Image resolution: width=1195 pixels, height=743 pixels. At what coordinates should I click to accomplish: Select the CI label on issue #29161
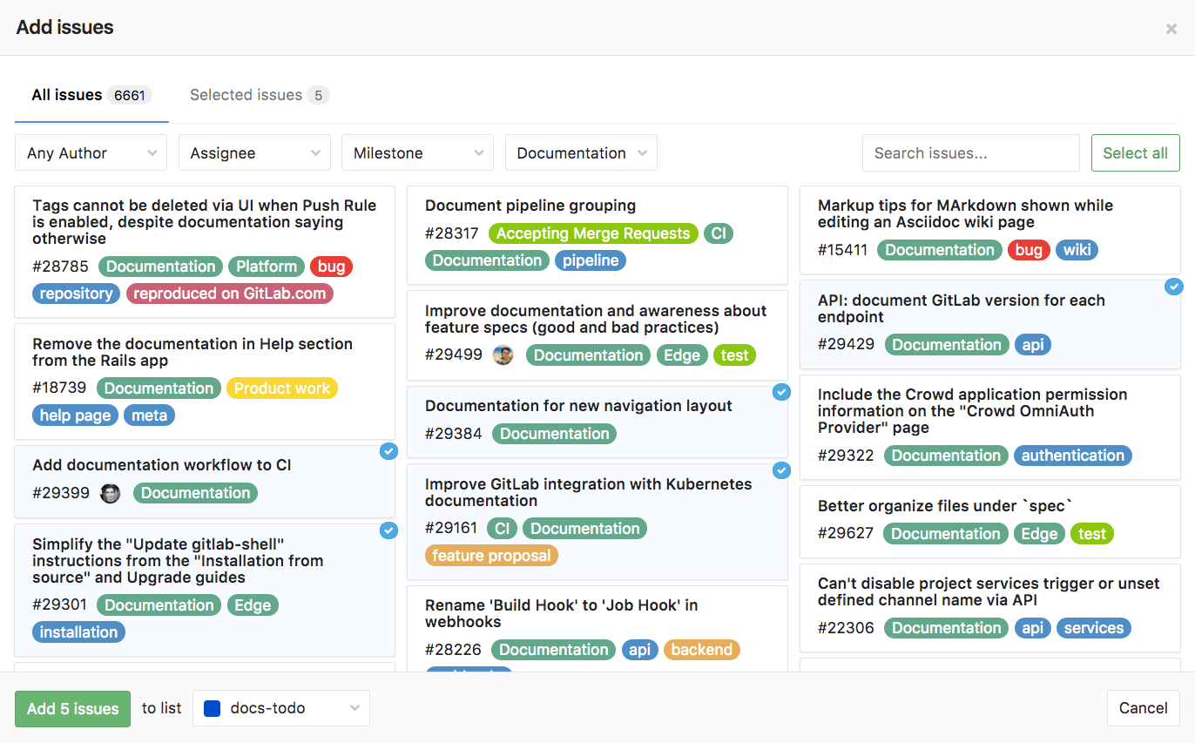coord(502,528)
